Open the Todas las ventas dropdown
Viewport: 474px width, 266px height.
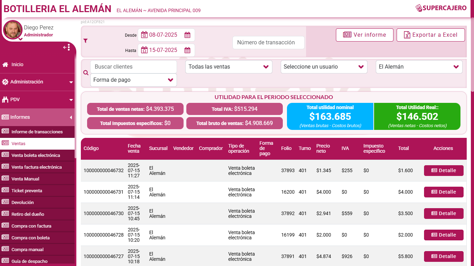pos(229,67)
